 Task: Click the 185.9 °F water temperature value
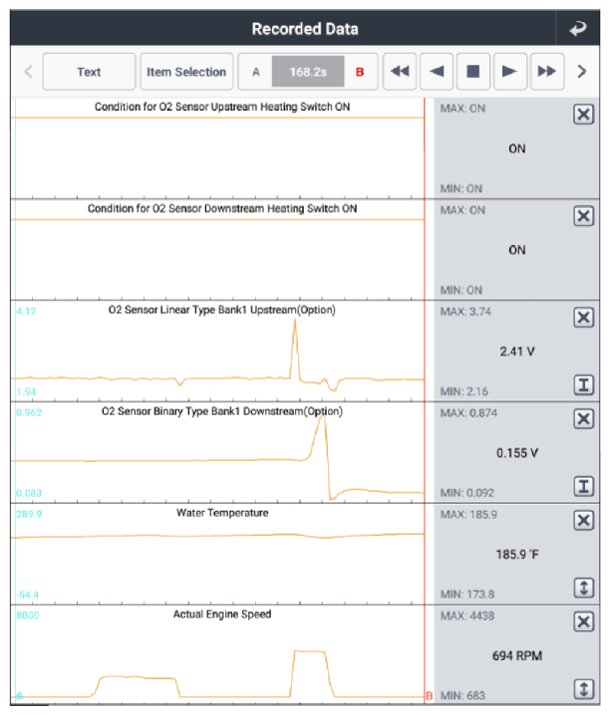pos(517,555)
